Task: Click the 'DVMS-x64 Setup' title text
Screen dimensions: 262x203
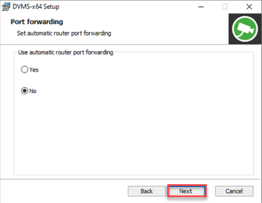Action: (x=36, y=7)
